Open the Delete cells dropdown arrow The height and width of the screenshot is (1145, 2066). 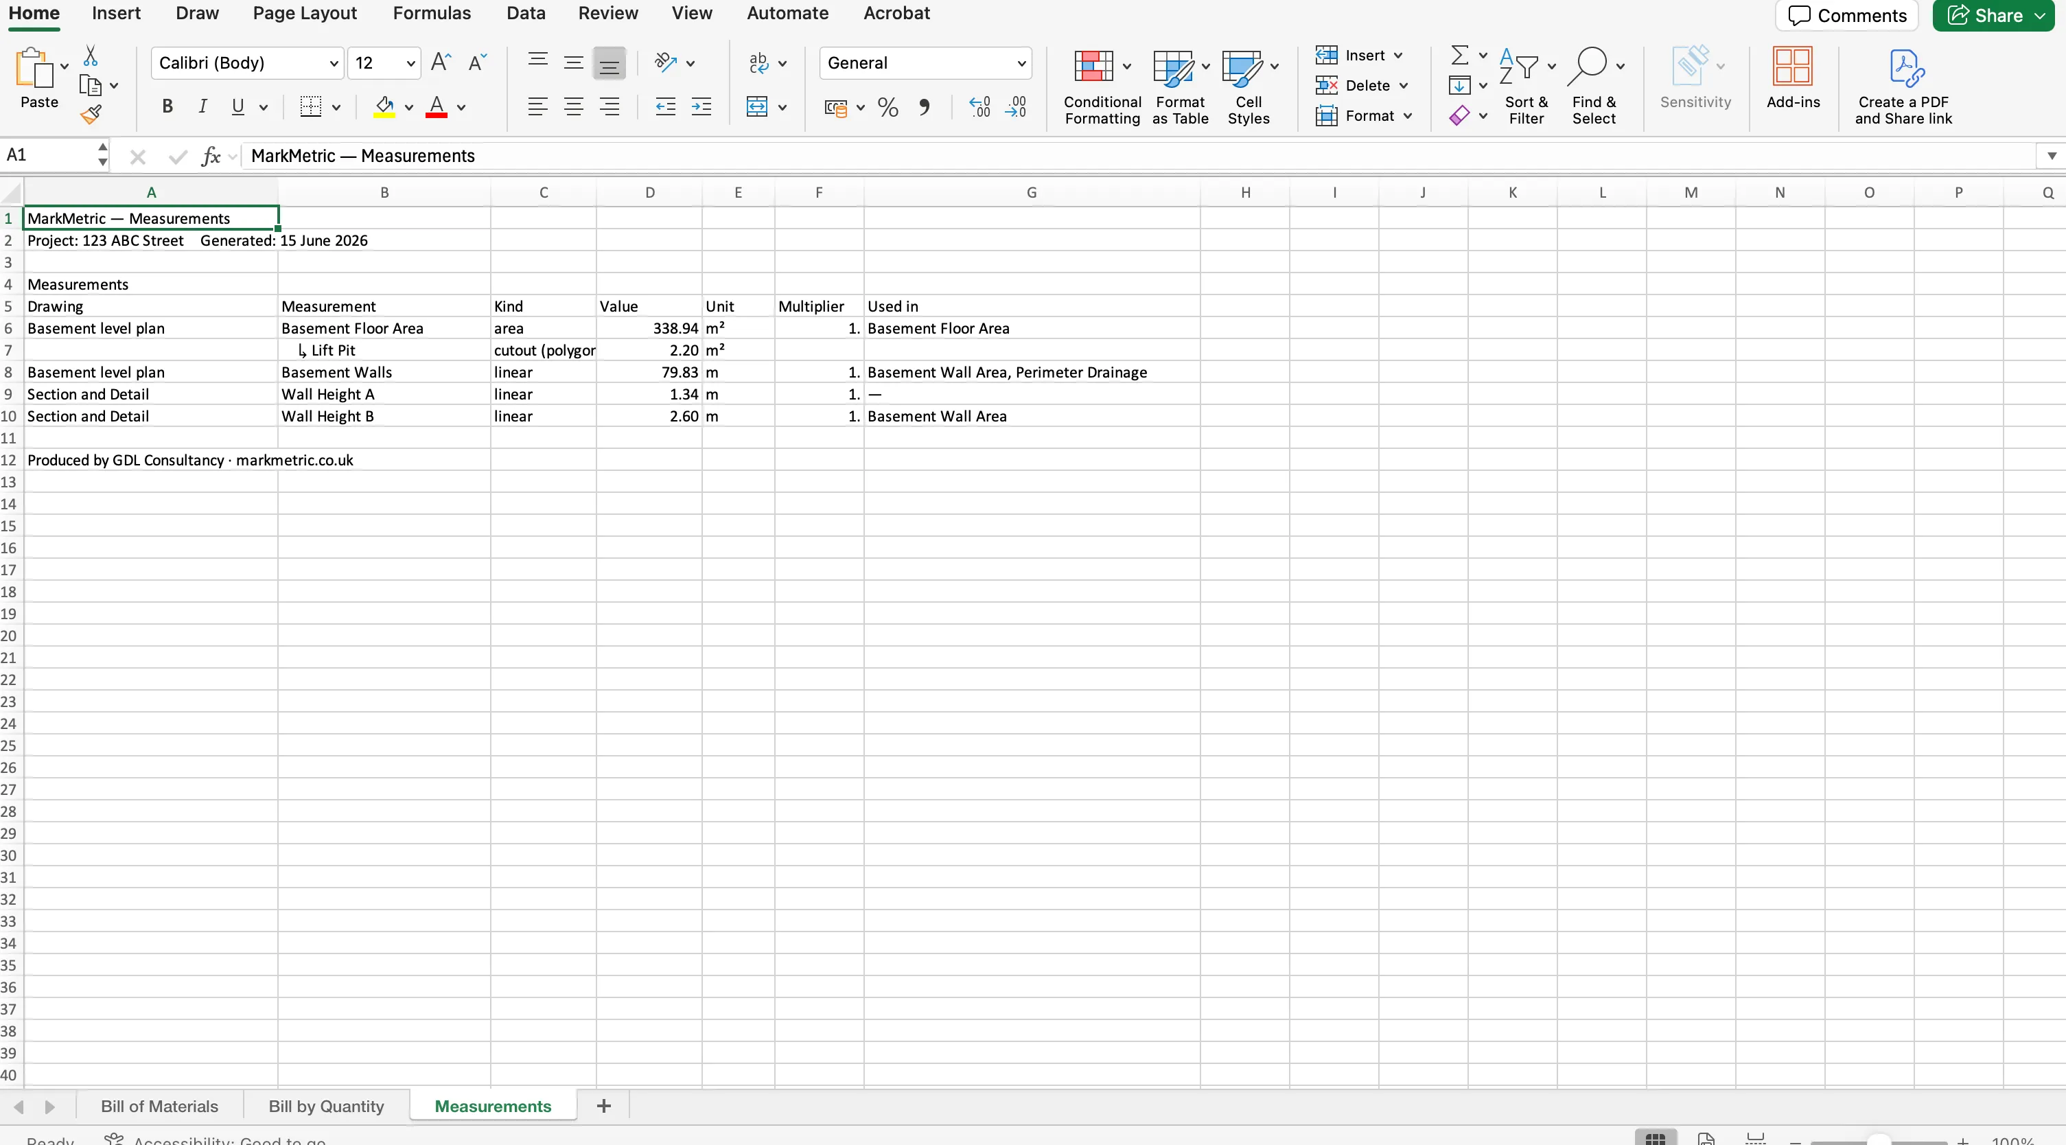1404,86
